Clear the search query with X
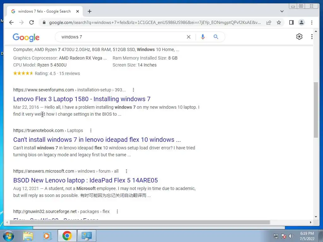Viewport: 323px width, 242px height. [189, 37]
